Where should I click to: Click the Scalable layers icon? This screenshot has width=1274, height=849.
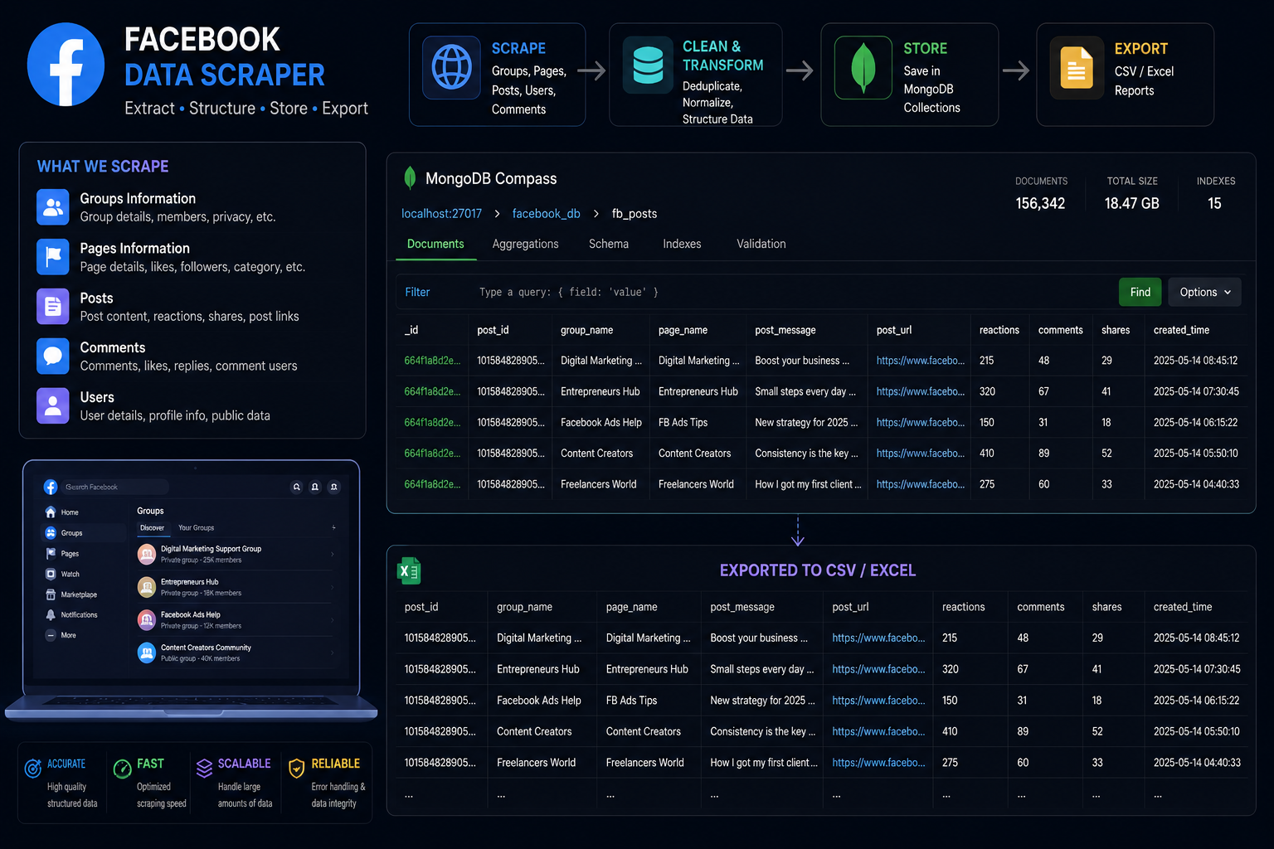click(204, 769)
